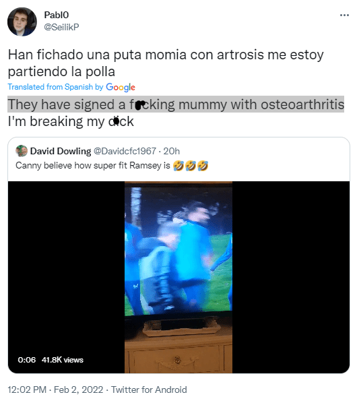The width and height of the screenshot is (357, 405).
Task: Click 'Translated from Spanish by' link
Action: tap(55, 87)
